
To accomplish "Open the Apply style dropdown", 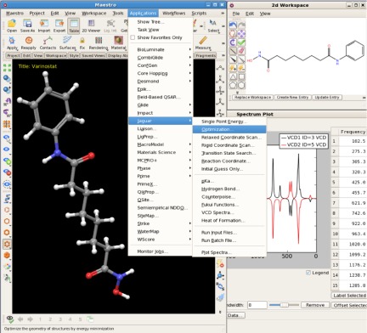I will tap(12, 43).
